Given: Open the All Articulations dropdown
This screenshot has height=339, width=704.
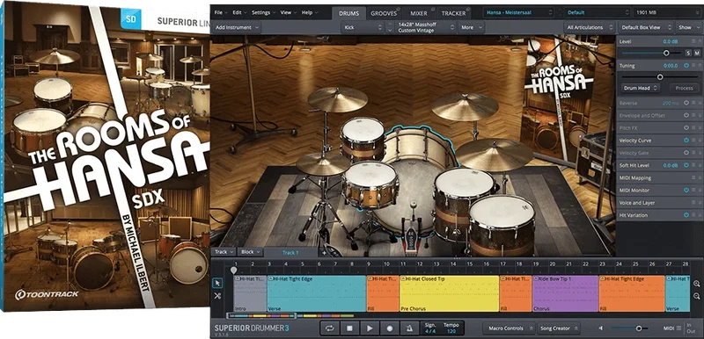Looking at the screenshot, I should pyautogui.click(x=589, y=27).
